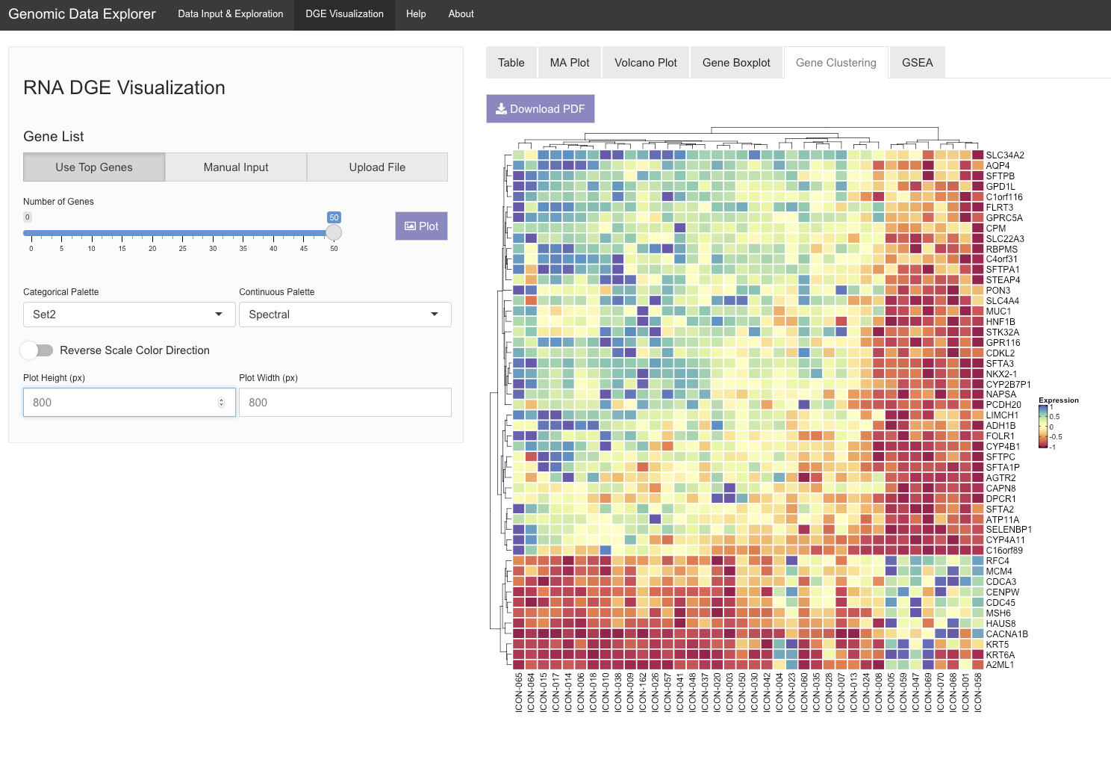
Task: Switch to the Volcano Plot tab
Action: coord(645,63)
